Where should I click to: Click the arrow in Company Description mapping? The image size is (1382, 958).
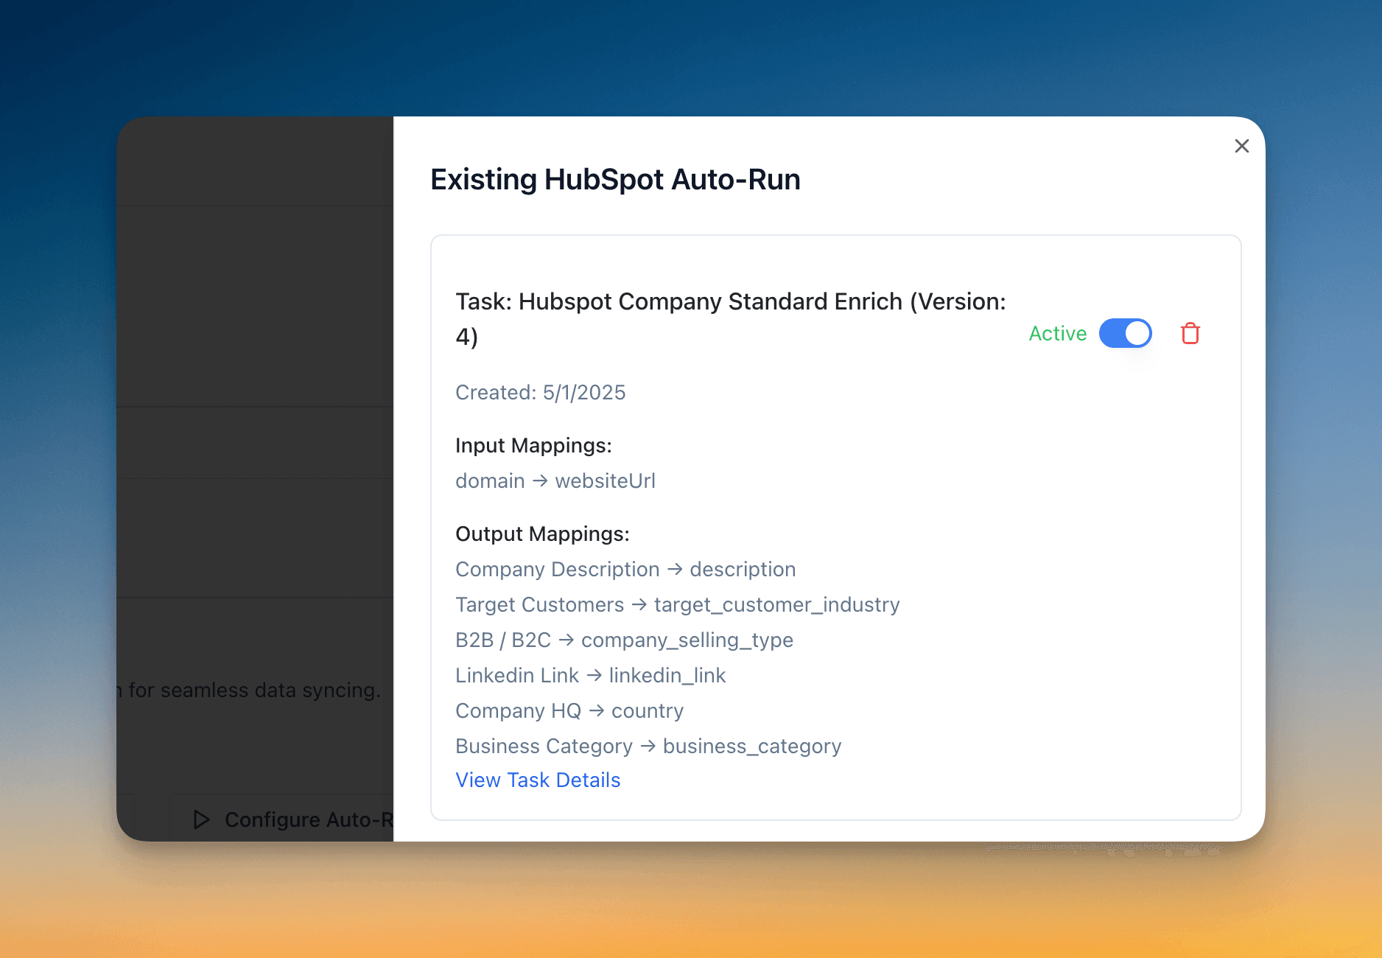(674, 569)
